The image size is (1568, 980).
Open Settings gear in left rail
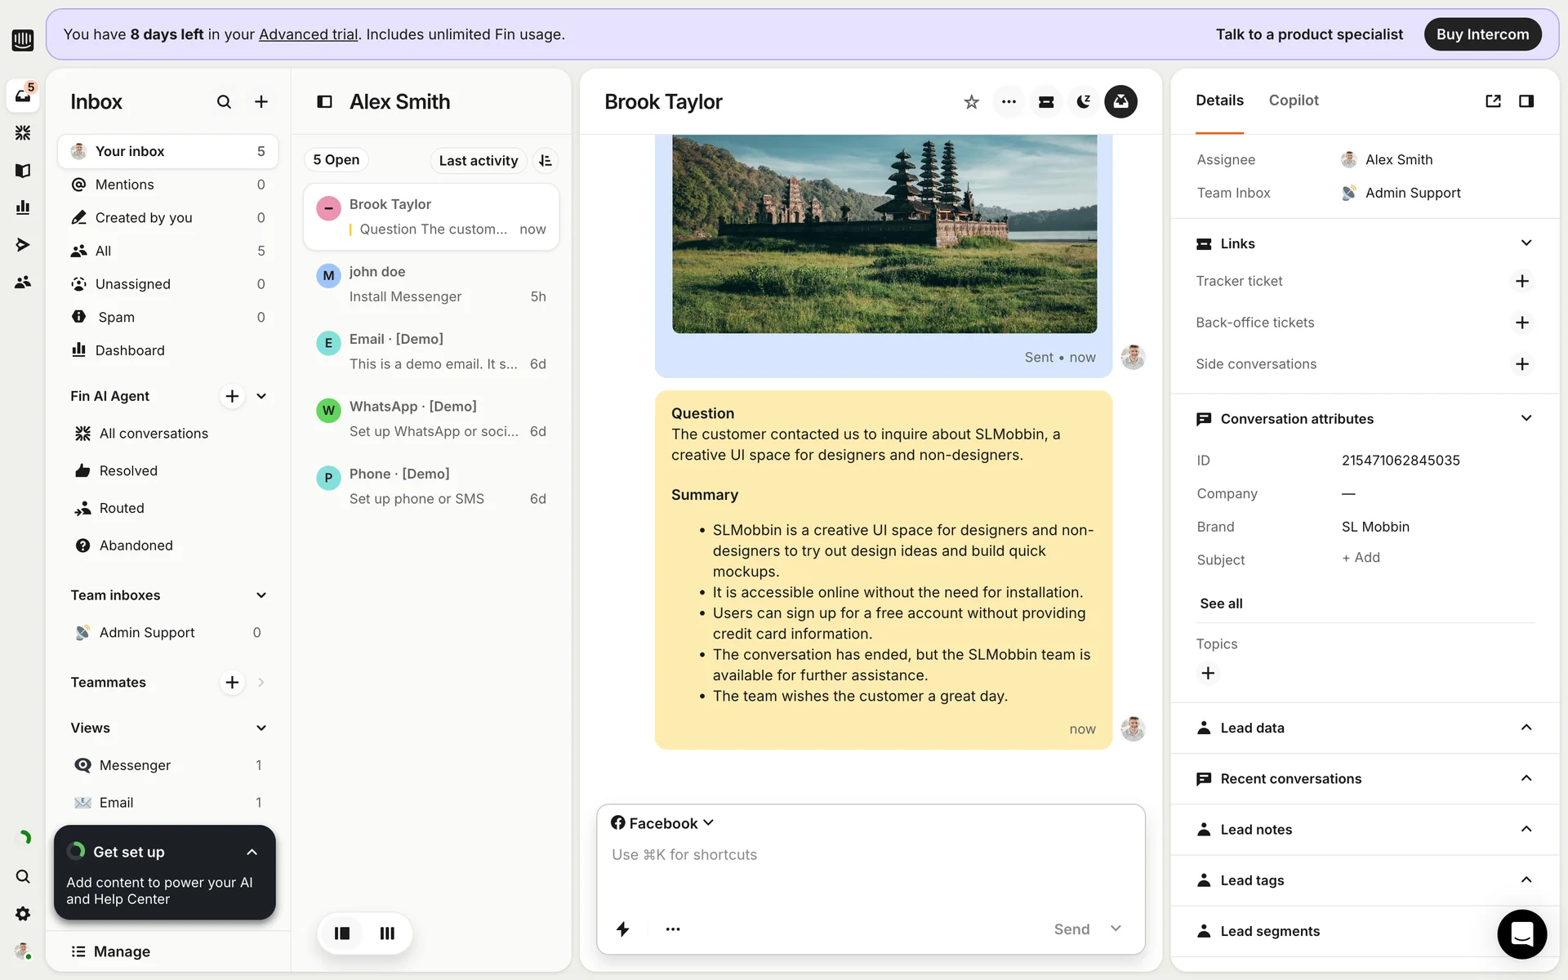coord(23,914)
